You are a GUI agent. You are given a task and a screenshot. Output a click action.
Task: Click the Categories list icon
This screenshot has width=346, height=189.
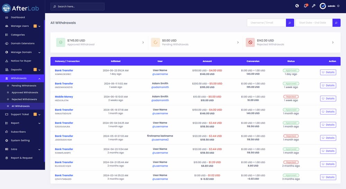click(7, 35)
